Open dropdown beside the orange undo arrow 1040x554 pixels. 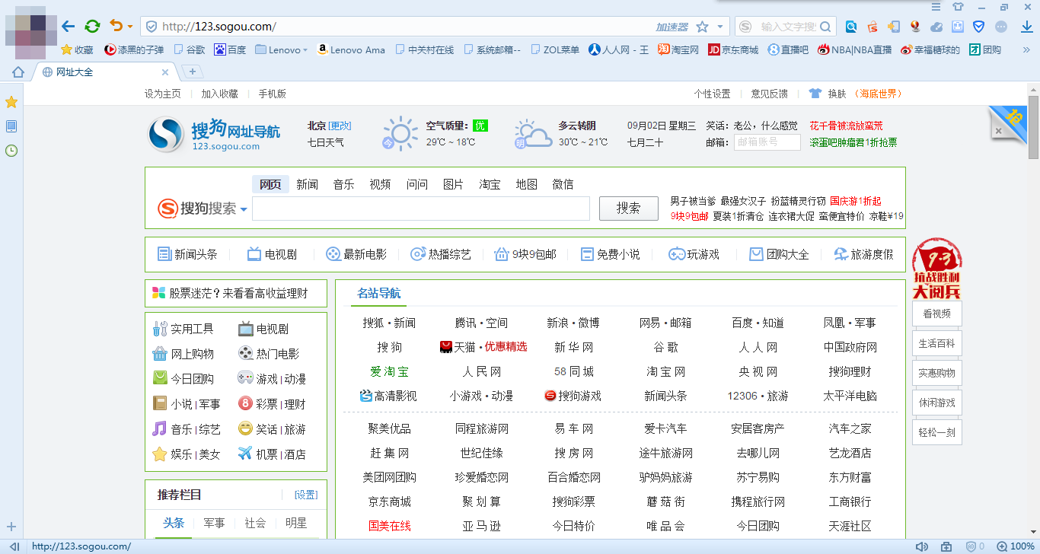point(130,27)
